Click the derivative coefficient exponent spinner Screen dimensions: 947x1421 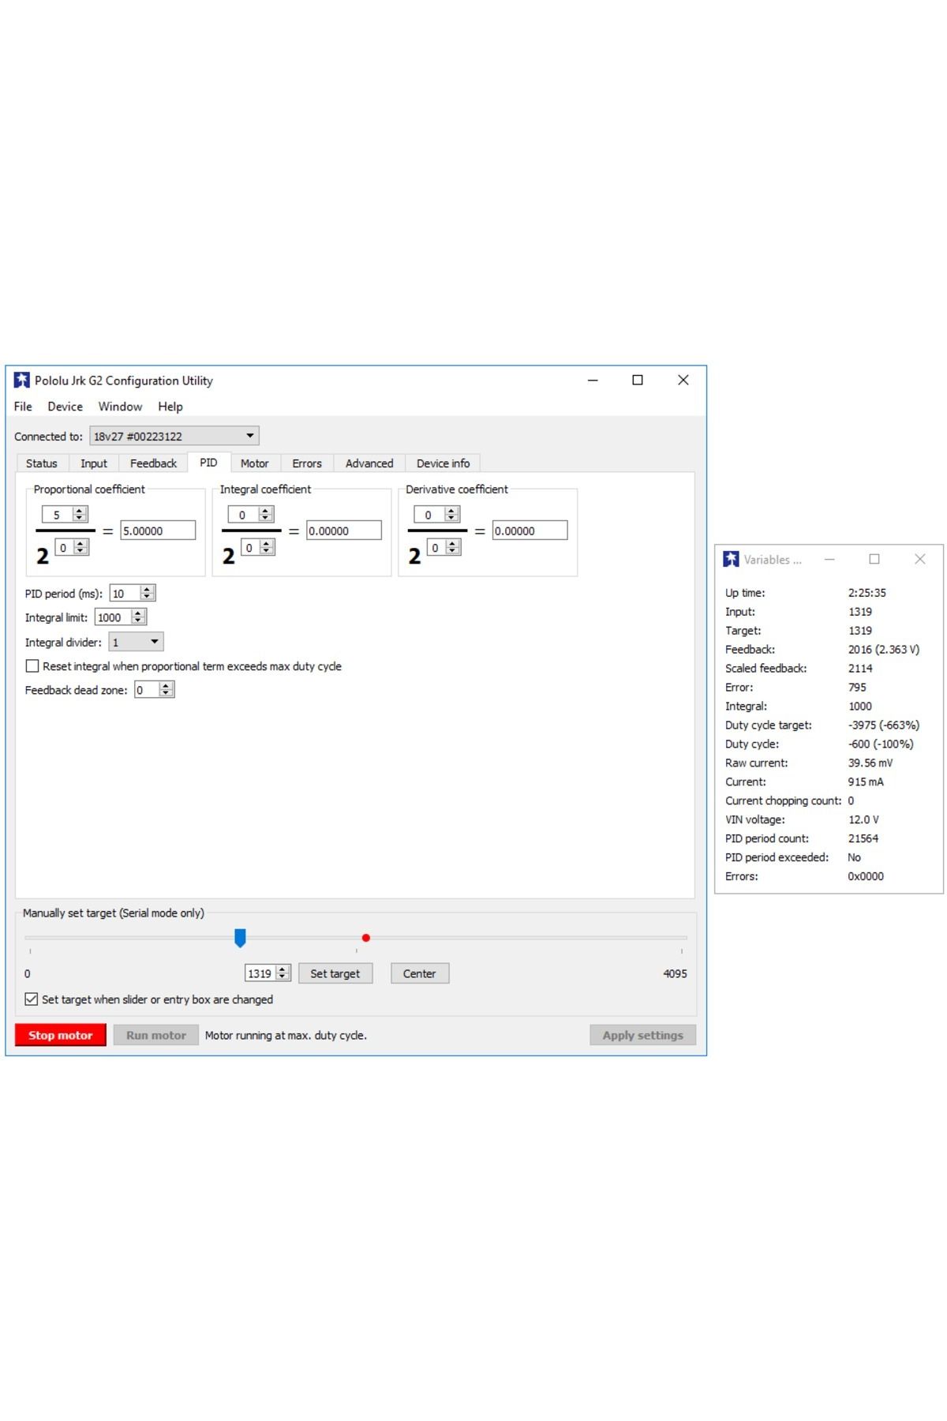(x=444, y=548)
